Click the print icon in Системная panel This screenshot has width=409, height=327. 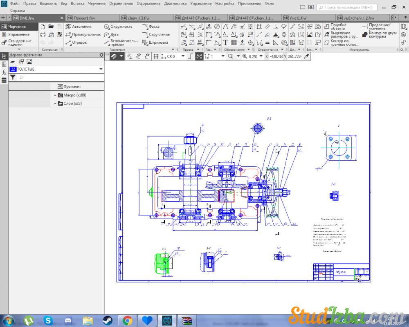[x=43, y=35]
